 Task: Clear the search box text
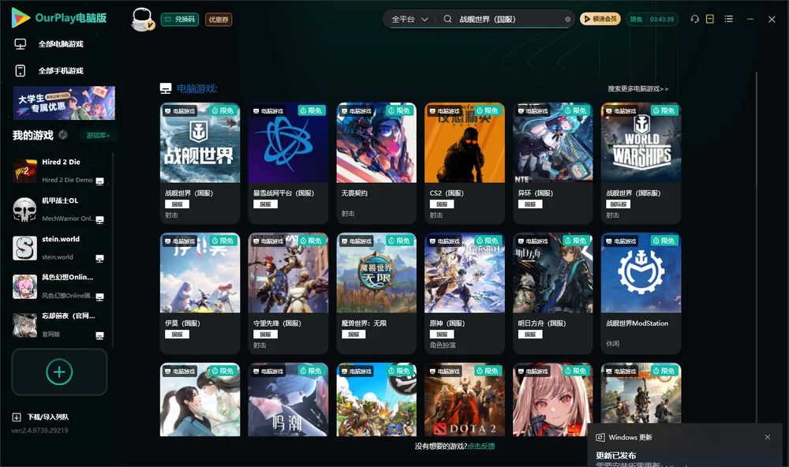(567, 20)
